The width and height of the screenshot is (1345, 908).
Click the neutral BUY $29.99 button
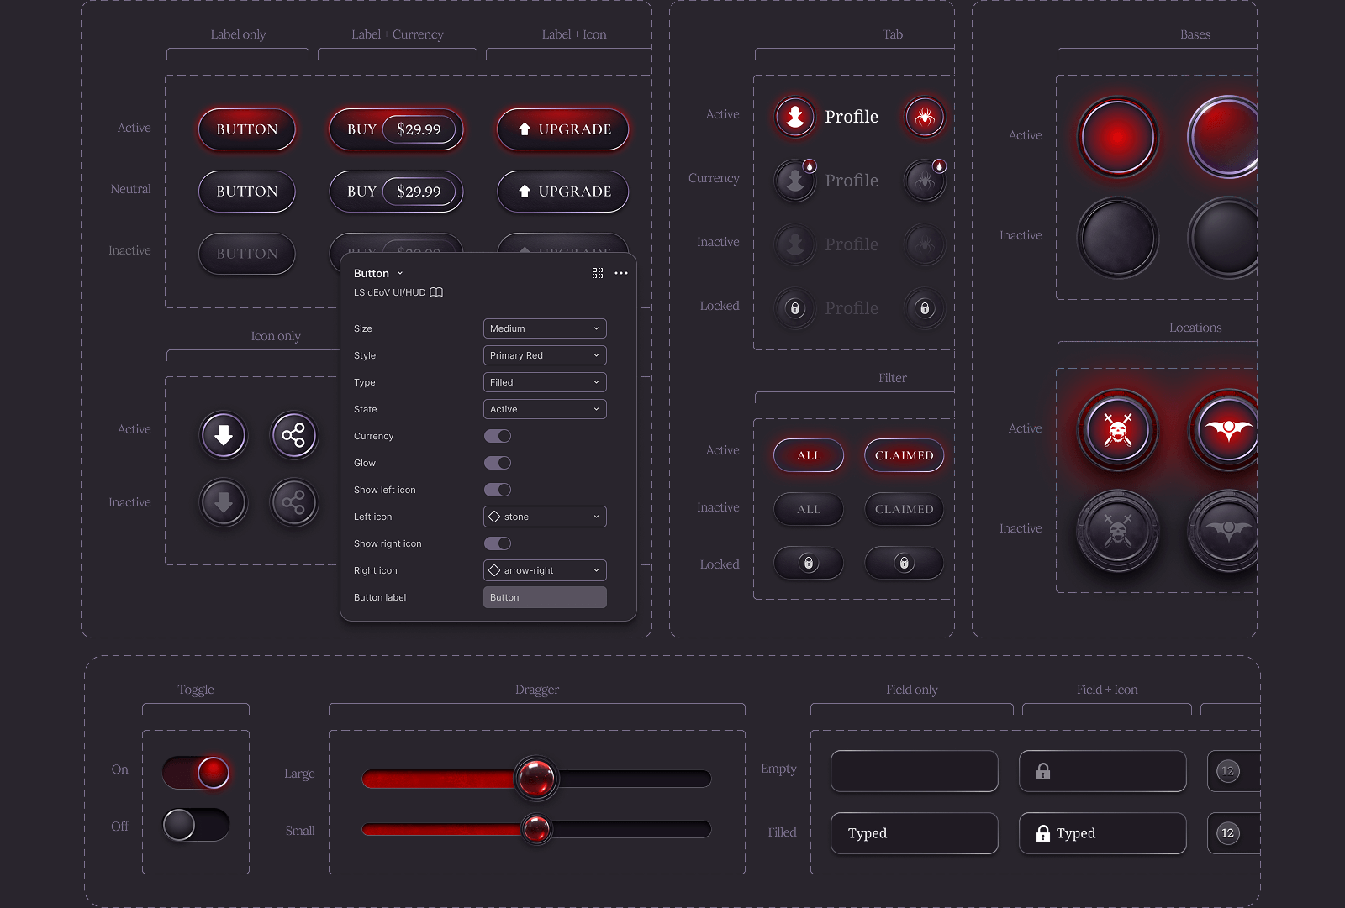[x=396, y=192]
